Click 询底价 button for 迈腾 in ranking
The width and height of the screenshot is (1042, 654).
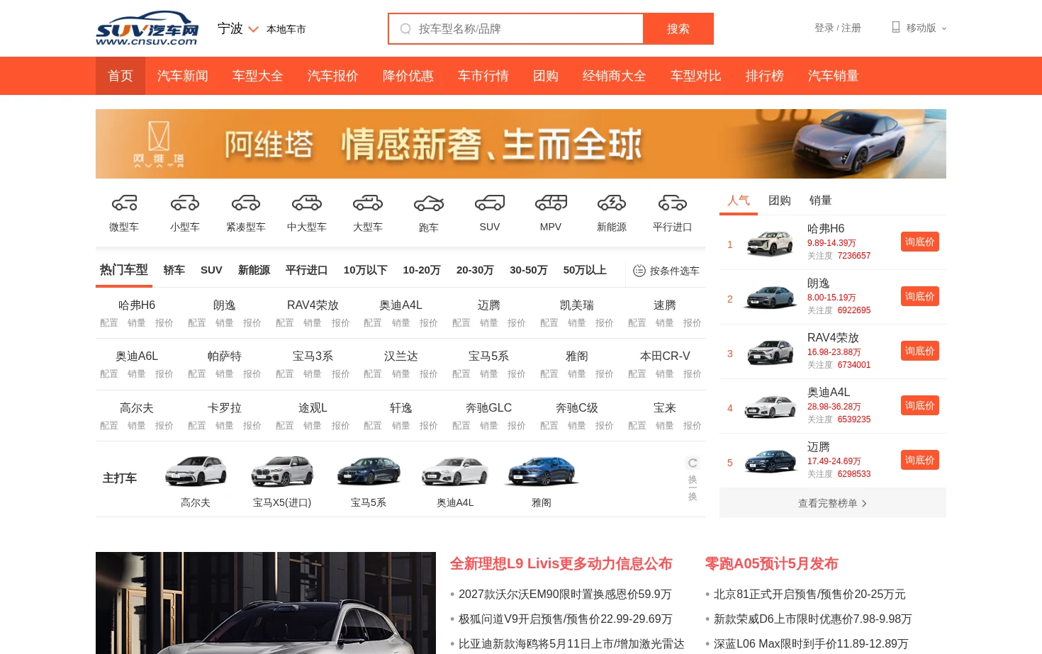point(920,460)
